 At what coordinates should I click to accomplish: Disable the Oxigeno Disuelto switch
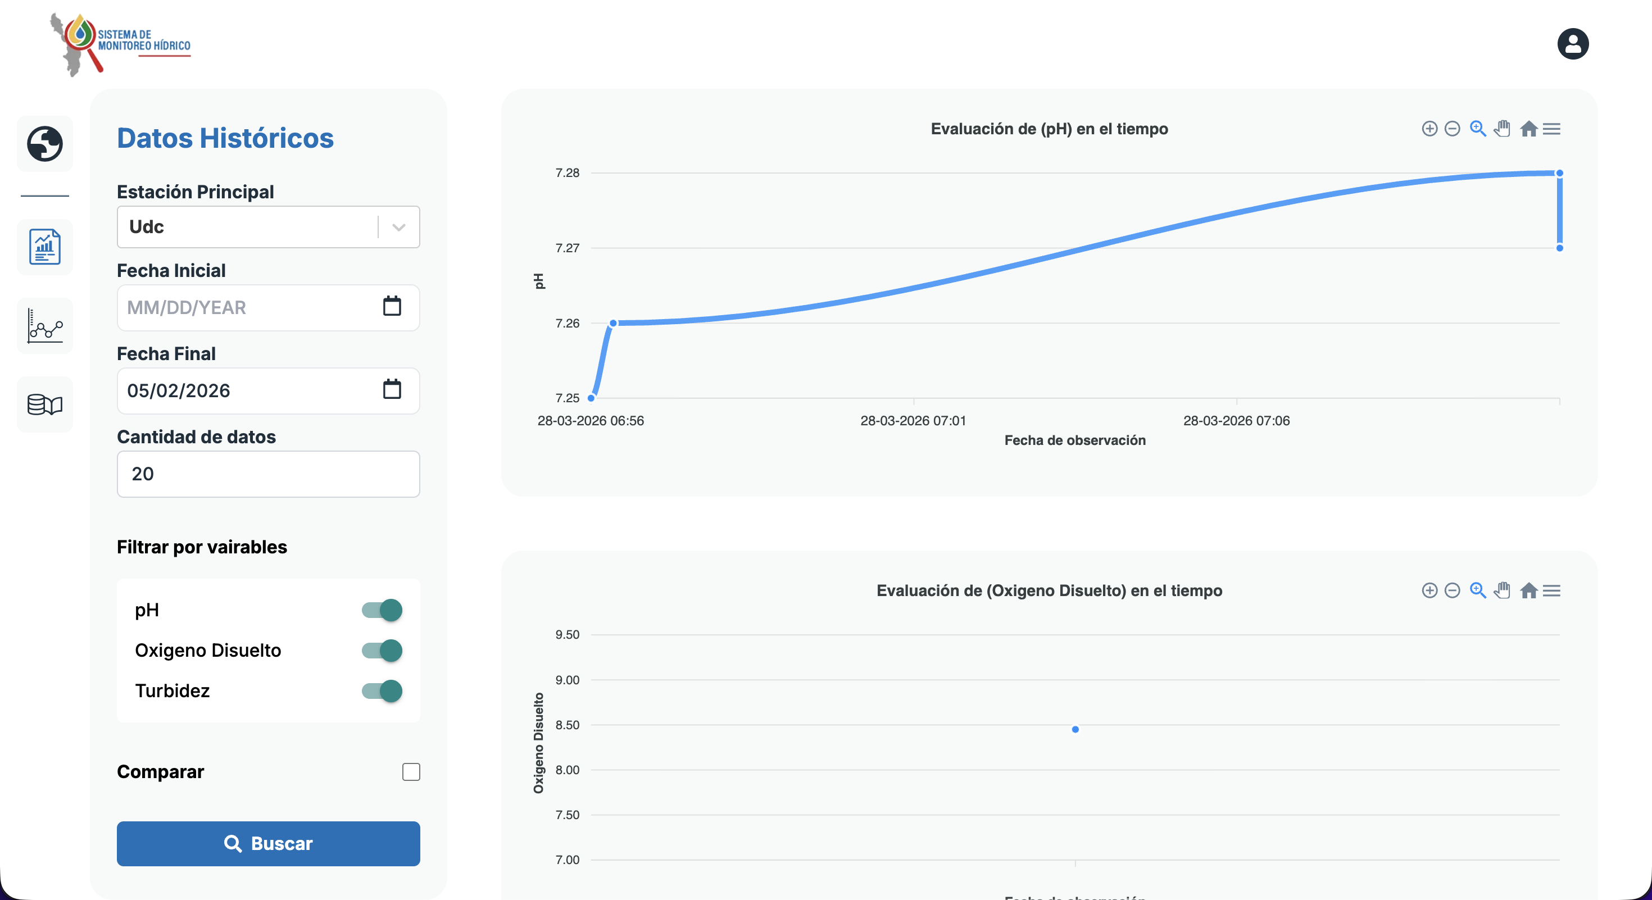click(x=382, y=650)
